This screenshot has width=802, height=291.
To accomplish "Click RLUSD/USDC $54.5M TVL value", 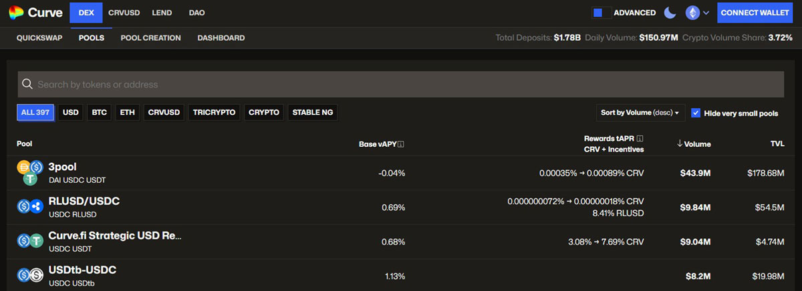I will [x=769, y=207].
